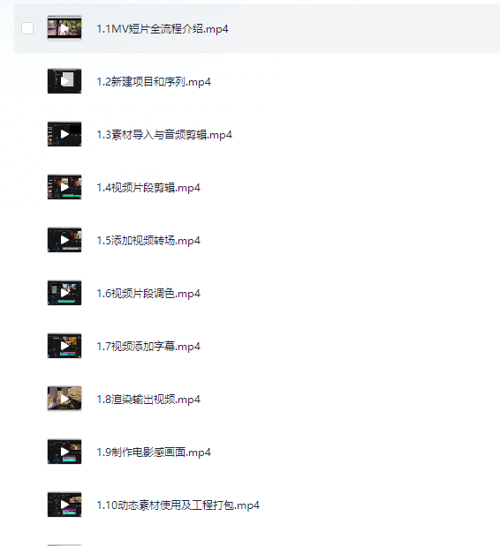Open file name 1.4视频片段剪辑.mp4
Screen dimensions: 500x546
click(148, 188)
